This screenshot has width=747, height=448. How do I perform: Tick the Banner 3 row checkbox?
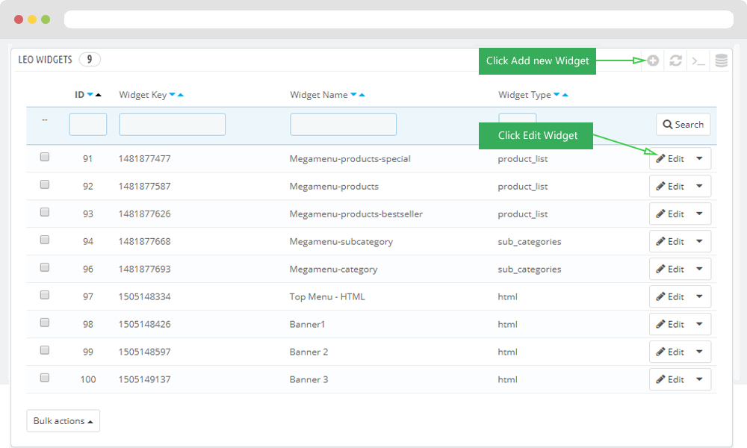coord(45,379)
